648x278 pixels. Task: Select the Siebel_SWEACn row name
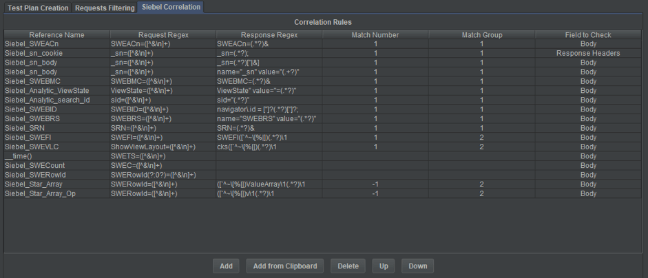click(57, 44)
